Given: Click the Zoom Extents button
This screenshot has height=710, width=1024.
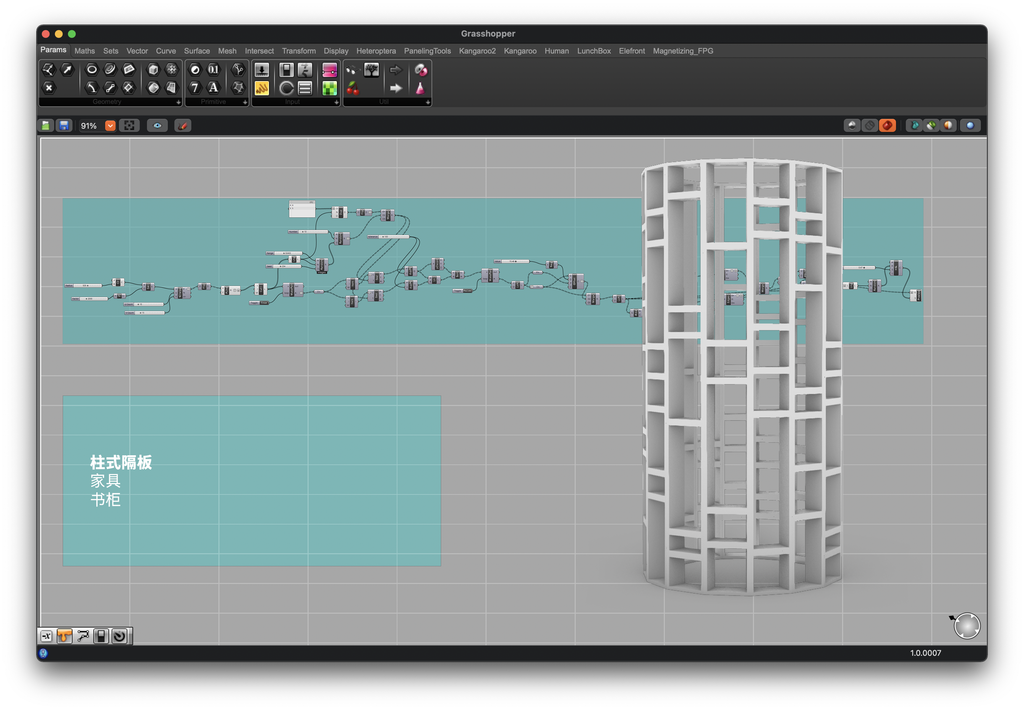Looking at the screenshot, I should click(x=129, y=126).
